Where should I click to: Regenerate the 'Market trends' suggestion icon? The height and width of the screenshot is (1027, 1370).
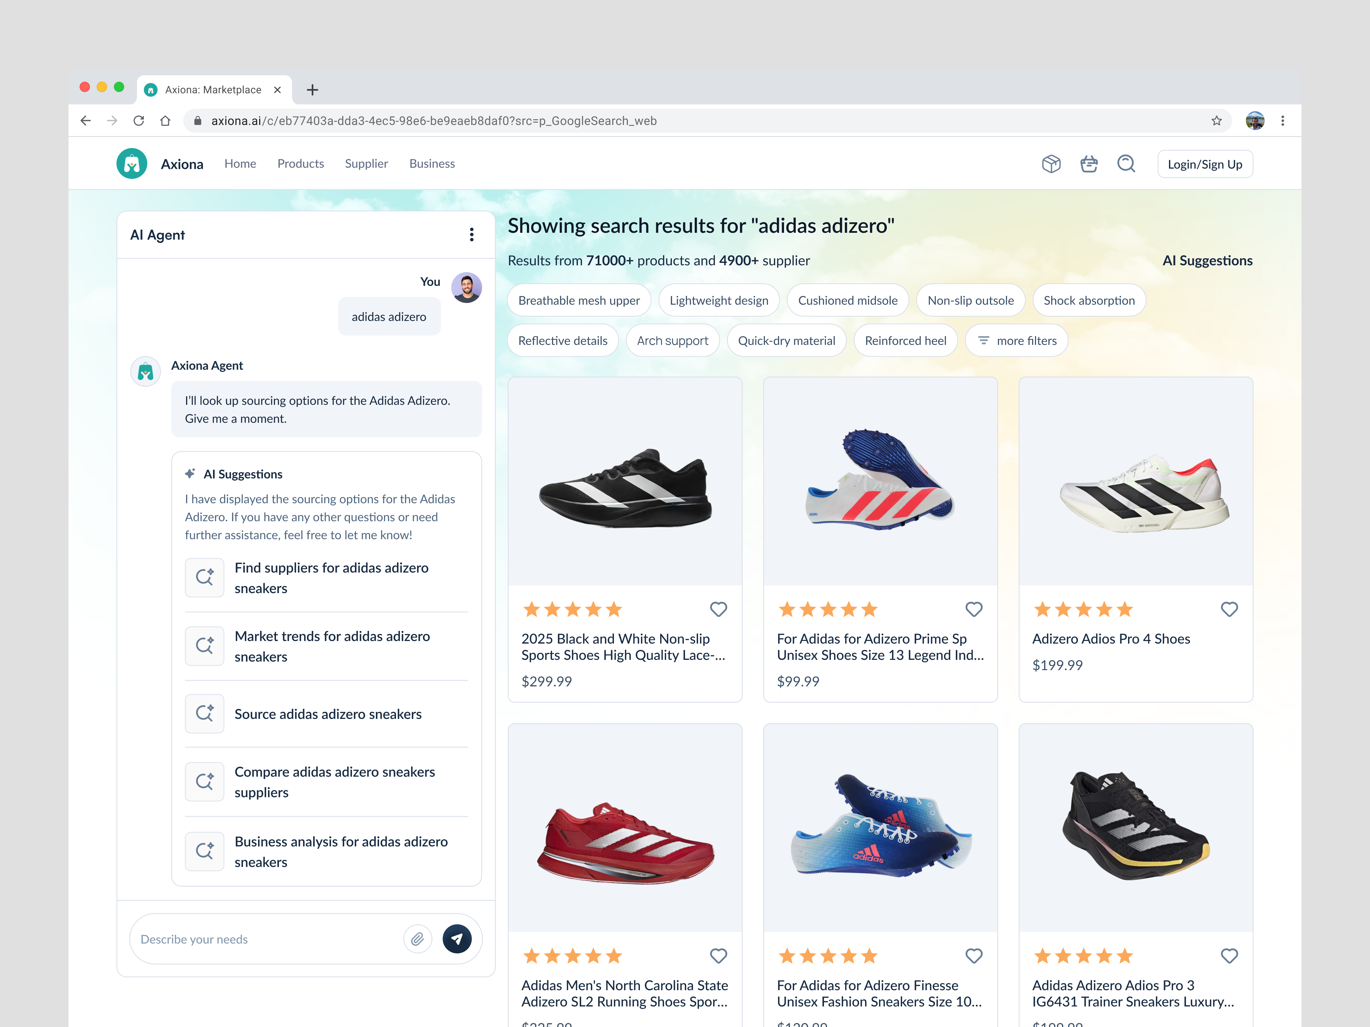(204, 646)
